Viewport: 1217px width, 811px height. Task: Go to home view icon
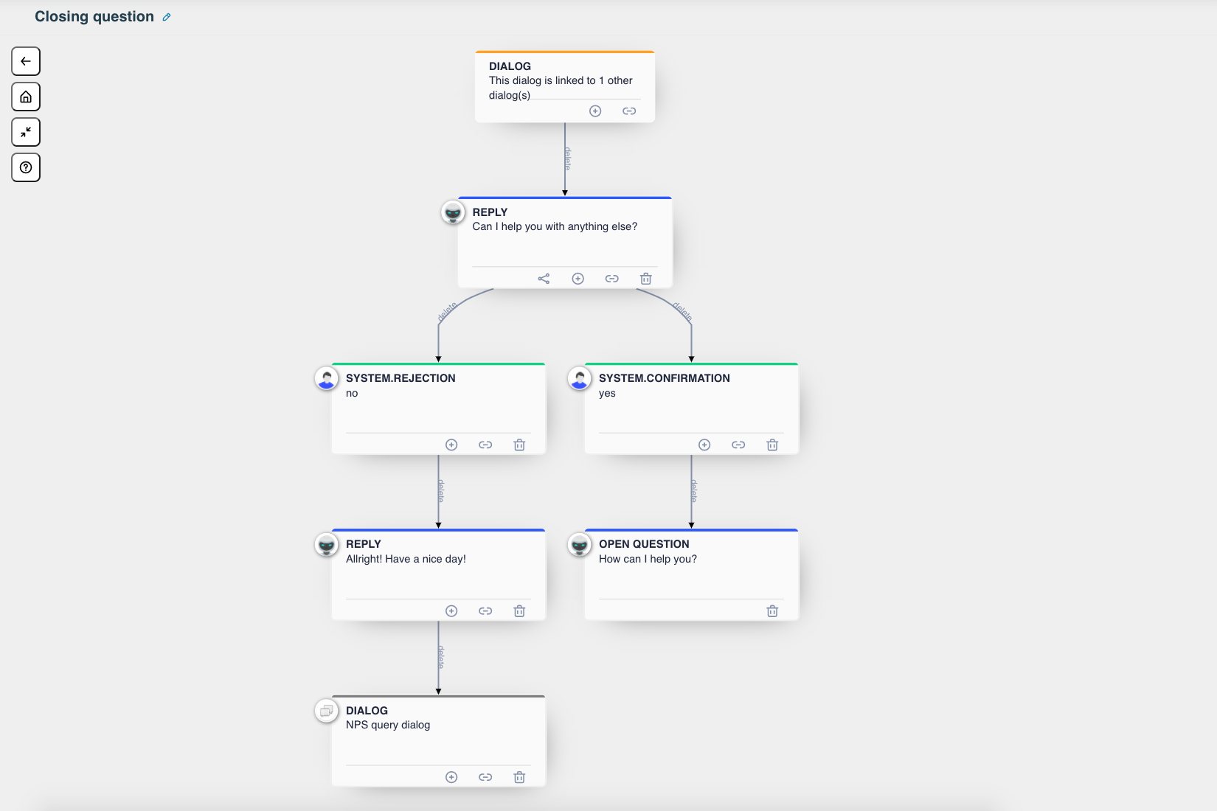(x=26, y=97)
